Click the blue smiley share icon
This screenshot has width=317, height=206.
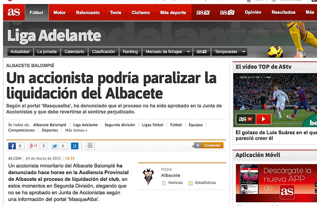(x=75, y=146)
